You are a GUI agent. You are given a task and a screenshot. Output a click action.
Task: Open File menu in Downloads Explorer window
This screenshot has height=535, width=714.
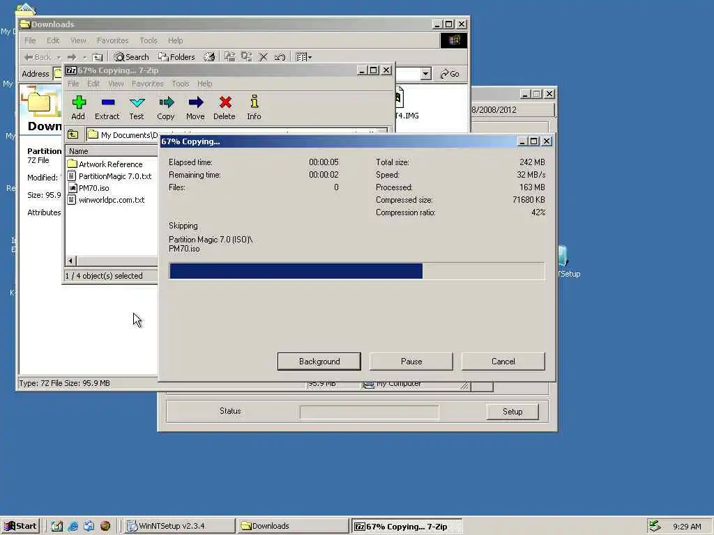(x=30, y=40)
